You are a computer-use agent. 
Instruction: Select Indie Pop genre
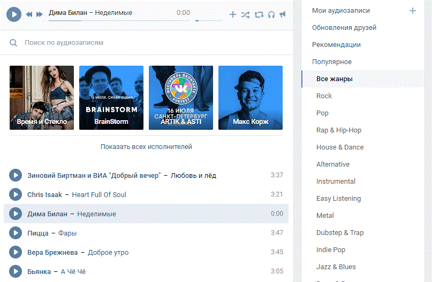coord(331,249)
